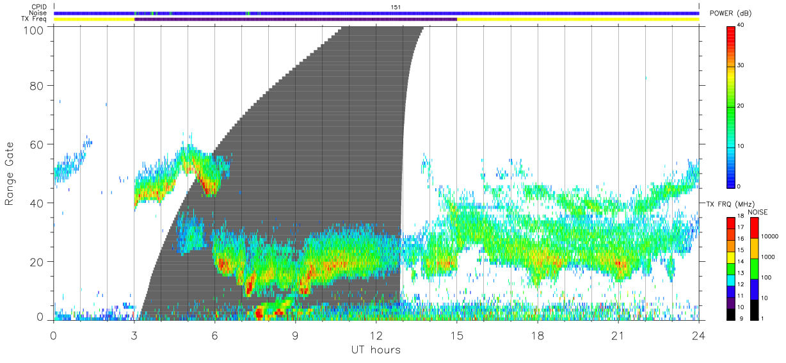Click the Range Gate axis title

point(10,173)
